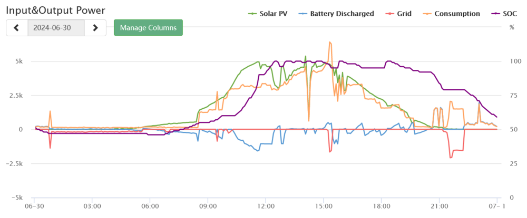Click the green Solar PV legend marker
Image resolution: width=527 pixels, height=218 pixels.
(252, 14)
